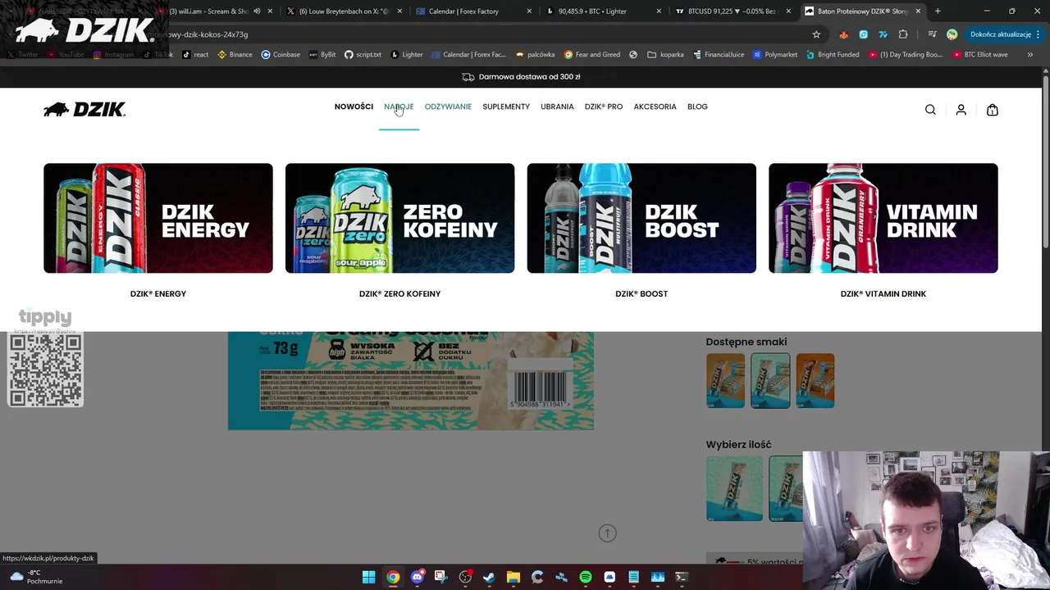The width and height of the screenshot is (1050, 590).
Task: Open the DZIK BOOST category image
Action: [x=641, y=218]
